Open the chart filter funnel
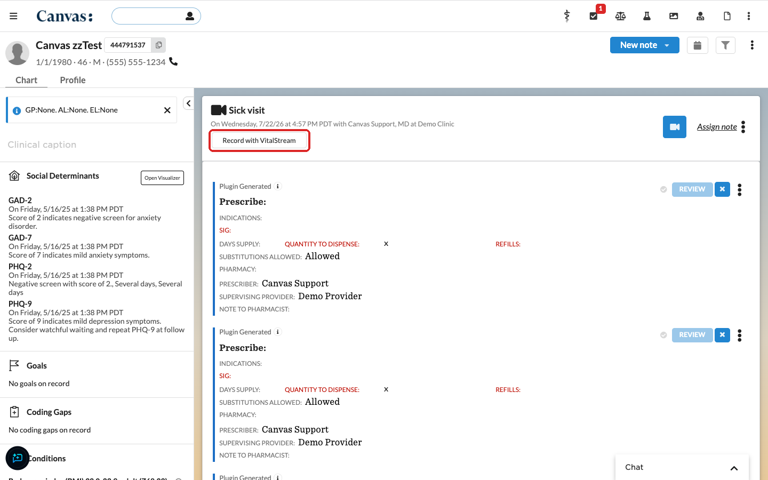 725,45
